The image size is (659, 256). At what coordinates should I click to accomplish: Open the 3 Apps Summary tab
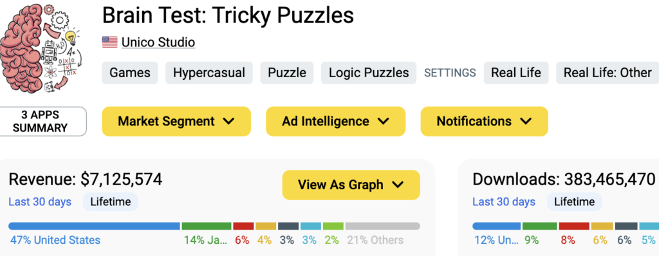point(41,122)
